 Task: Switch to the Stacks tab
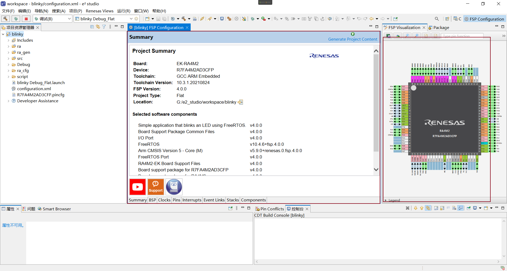tap(233, 200)
